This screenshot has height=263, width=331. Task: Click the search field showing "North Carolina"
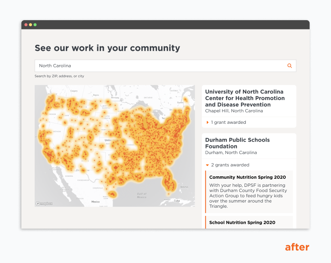[121, 65]
